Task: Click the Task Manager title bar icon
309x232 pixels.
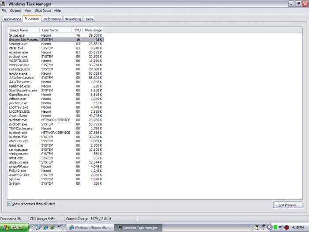Action: click(3, 4)
